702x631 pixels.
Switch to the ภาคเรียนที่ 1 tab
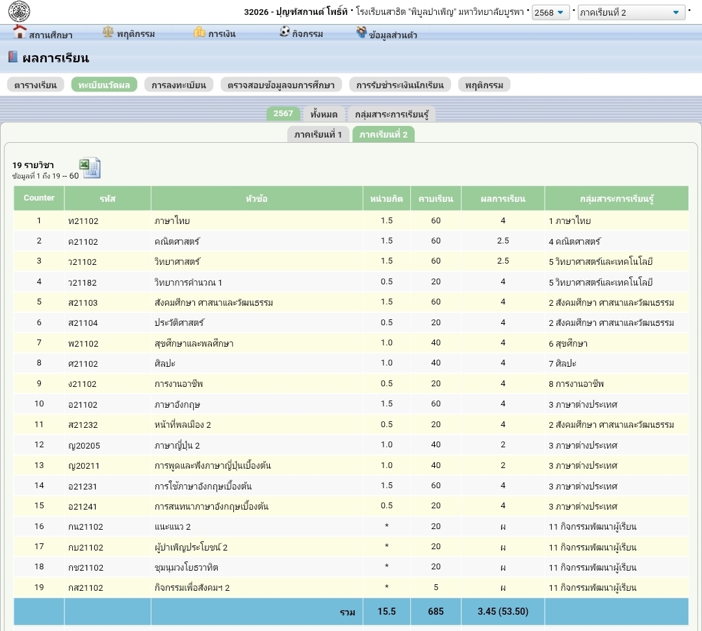[317, 134]
